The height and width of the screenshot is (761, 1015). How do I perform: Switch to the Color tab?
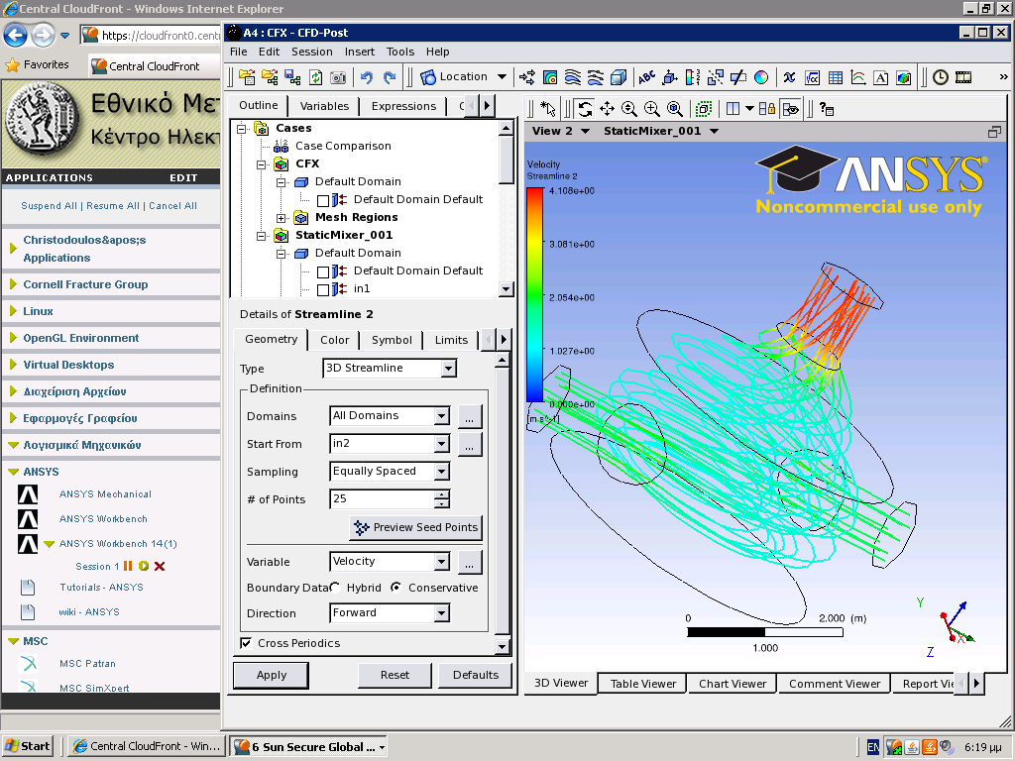[x=335, y=340]
